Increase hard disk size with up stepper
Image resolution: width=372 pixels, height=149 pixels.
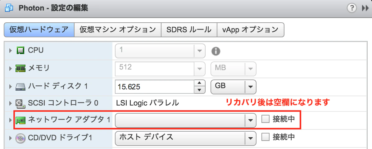(200, 83)
